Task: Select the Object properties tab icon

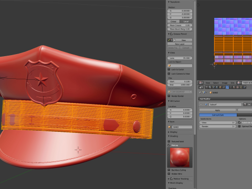Action: [x=220, y=87]
